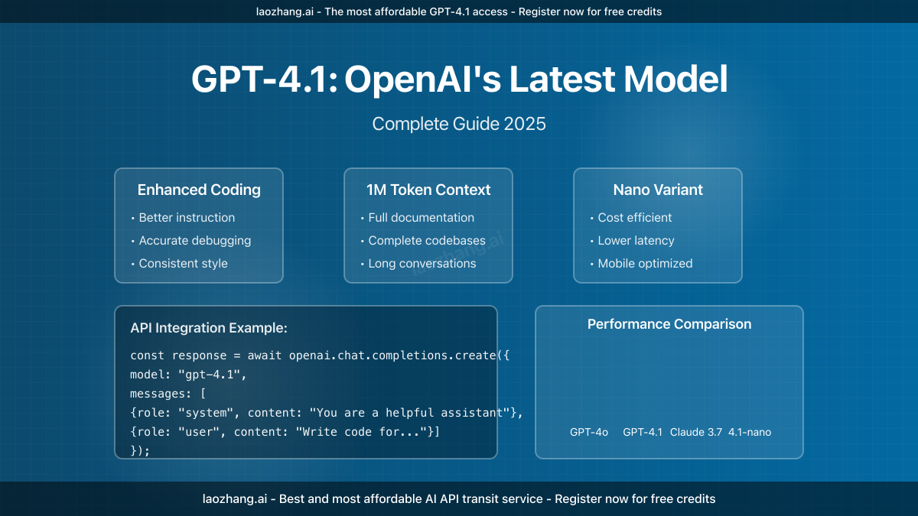Click the "1M Token Context" card heading
This screenshot has width=918, height=516.
[428, 190]
